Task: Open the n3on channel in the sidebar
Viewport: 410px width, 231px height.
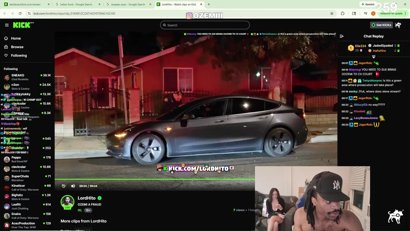Action: tap(27, 87)
